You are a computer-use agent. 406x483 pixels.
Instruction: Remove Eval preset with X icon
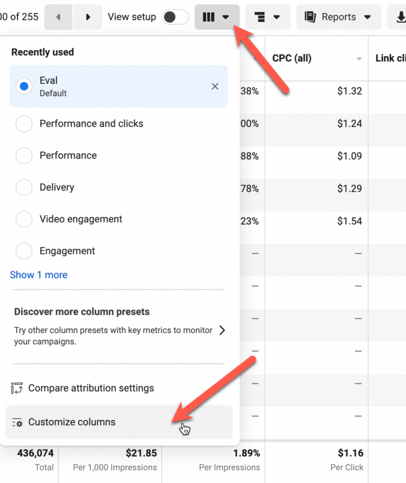tap(215, 86)
